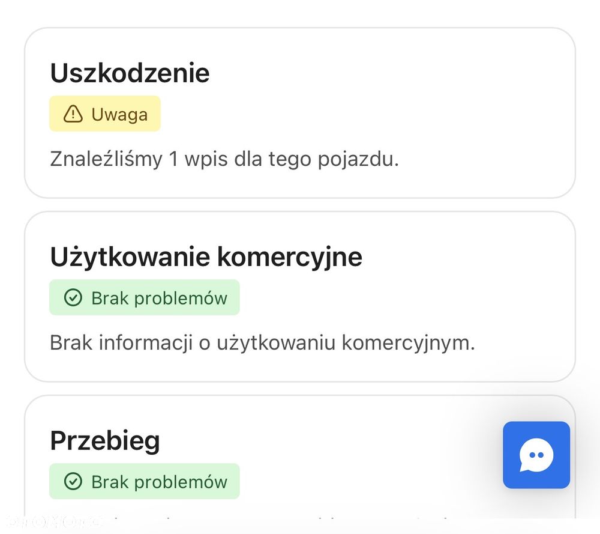The image size is (600, 534).
Task: Click empty right area of Użytkowanie komercyjne card
Action: [x=480, y=297]
